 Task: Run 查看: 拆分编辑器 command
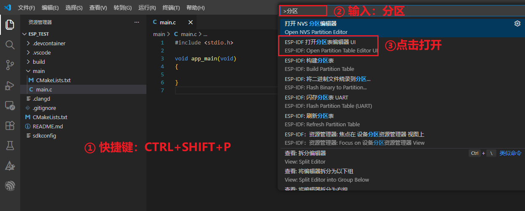[x=402, y=157]
